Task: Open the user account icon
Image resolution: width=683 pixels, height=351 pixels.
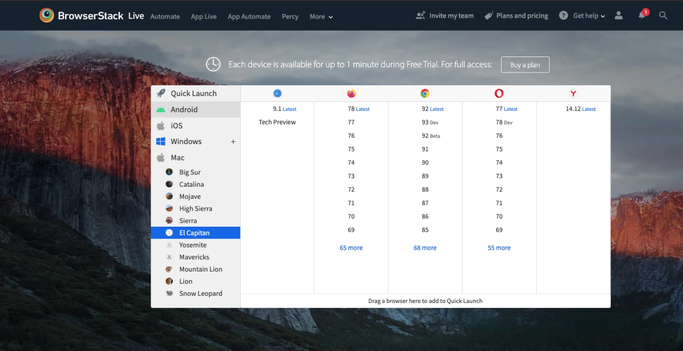Action: coord(618,15)
